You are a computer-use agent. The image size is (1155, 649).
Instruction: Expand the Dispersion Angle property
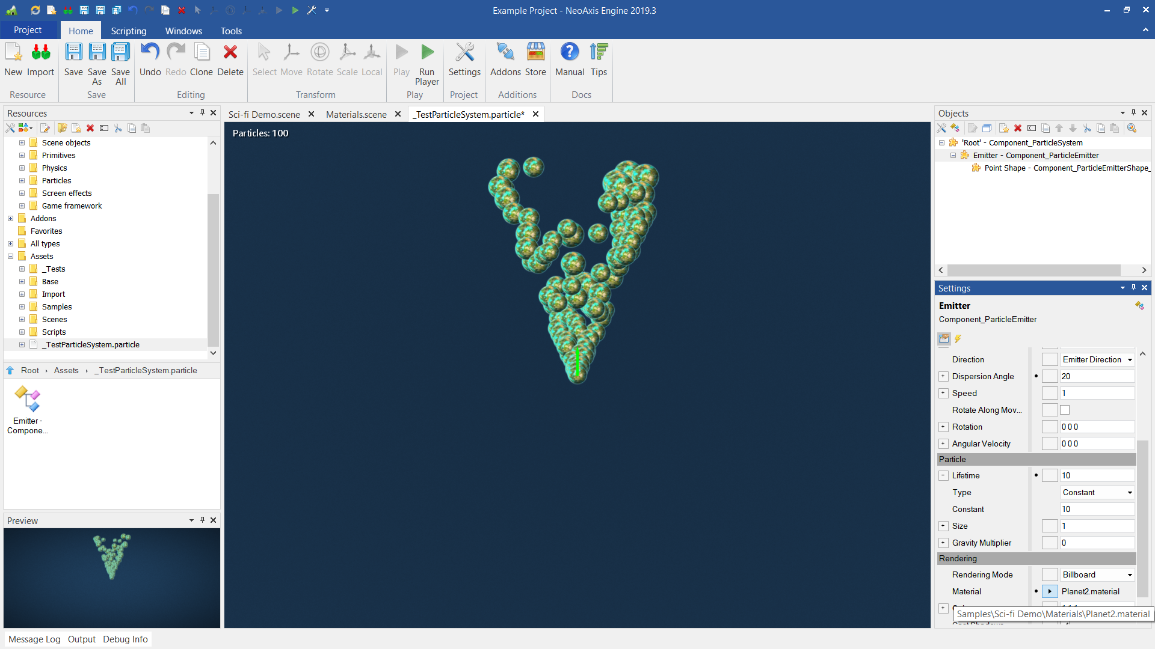click(943, 376)
